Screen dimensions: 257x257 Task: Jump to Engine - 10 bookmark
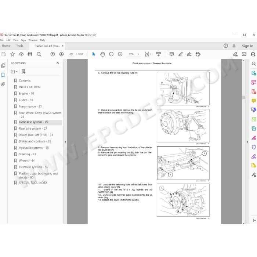[x=26, y=93]
